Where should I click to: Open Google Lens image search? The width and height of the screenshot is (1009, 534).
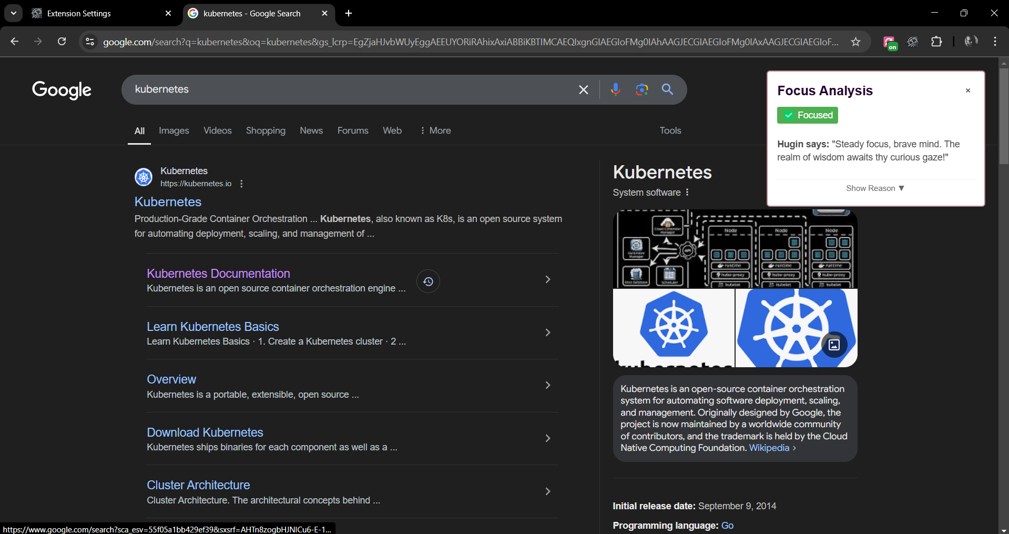point(642,89)
